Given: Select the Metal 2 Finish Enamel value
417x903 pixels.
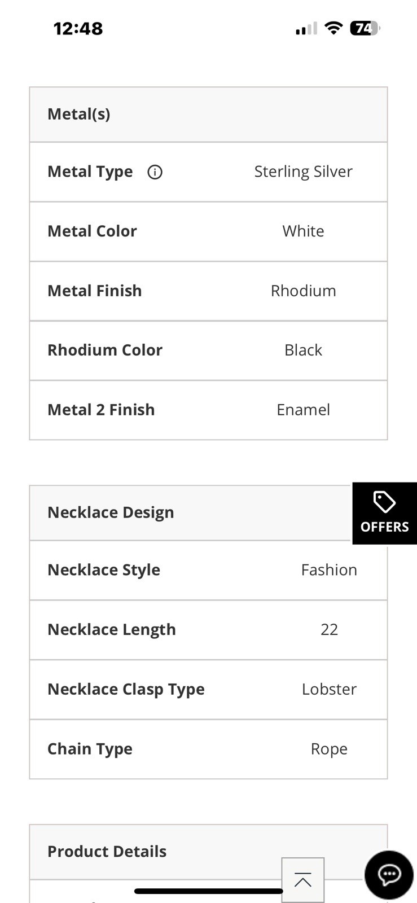Looking at the screenshot, I should click(x=303, y=410).
